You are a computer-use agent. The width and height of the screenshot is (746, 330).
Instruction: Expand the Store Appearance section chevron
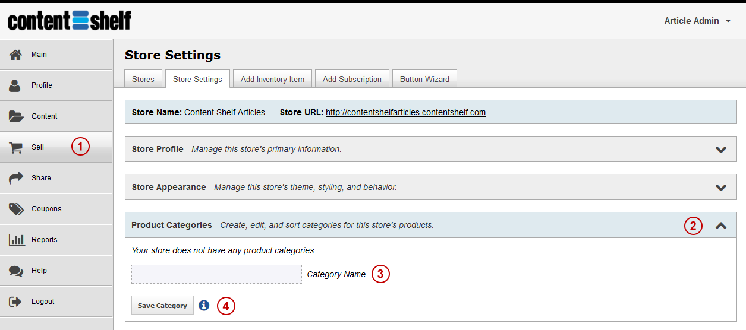tap(721, 188)
